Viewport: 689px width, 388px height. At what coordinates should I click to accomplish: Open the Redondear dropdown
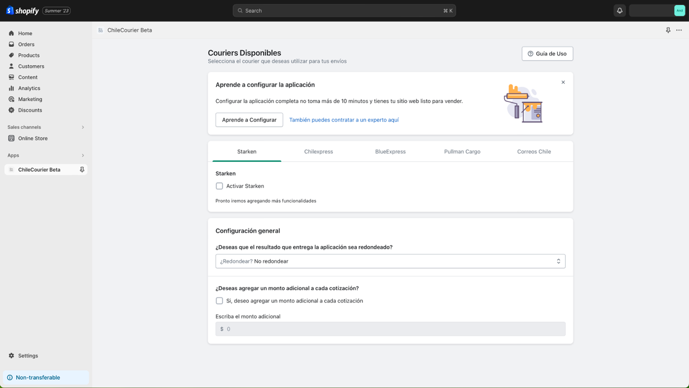click(x=391, y=261)
